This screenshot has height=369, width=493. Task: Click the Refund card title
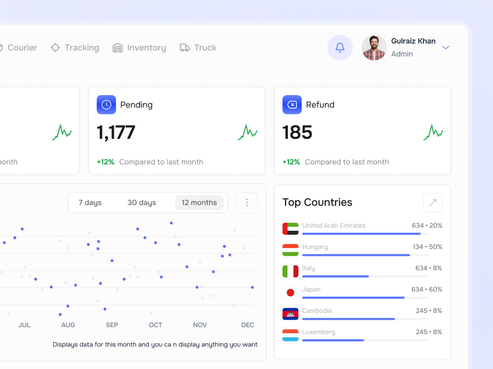click(x=320, y=105)
